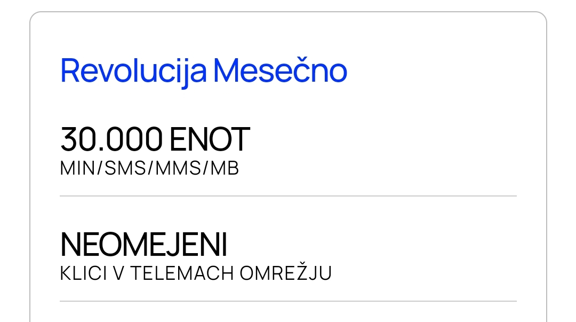Click the divider line below MIN/SMS/MMS/MB
The height and width of the screenshot is (322, 576).
click(x=289, y=196)
